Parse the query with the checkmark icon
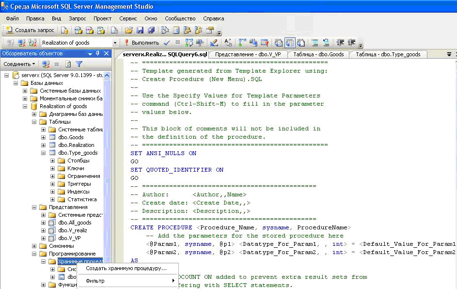 pyautogui.click(x=167, y=43)
